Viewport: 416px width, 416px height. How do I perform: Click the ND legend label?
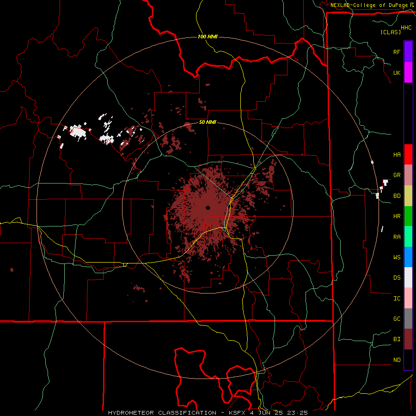(x=397, y=360)
